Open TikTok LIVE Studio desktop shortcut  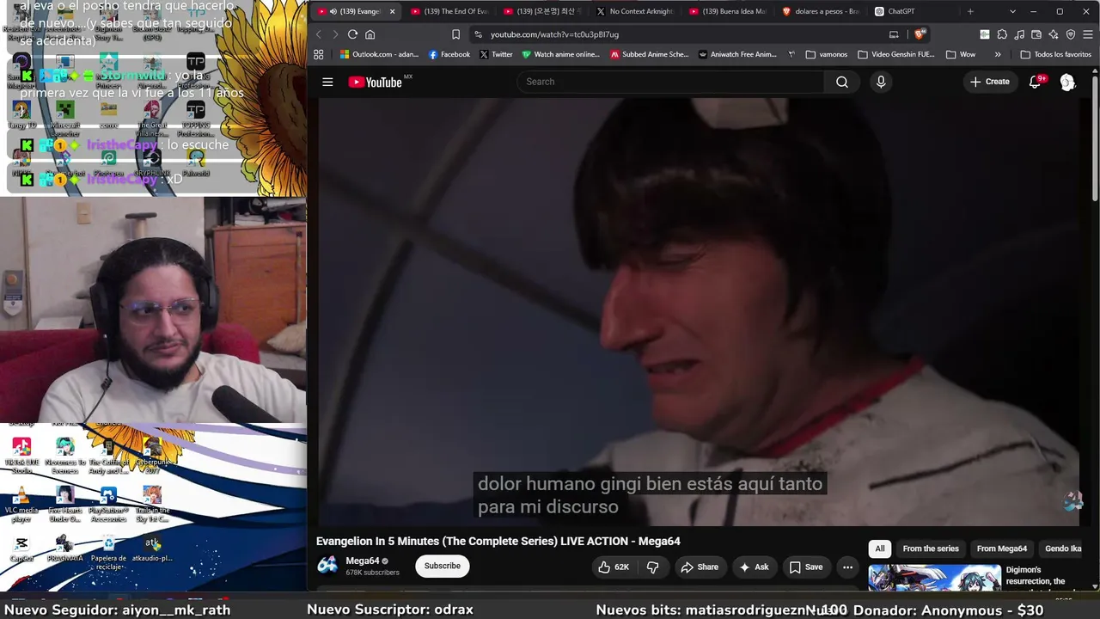click(x=21, y=455)
